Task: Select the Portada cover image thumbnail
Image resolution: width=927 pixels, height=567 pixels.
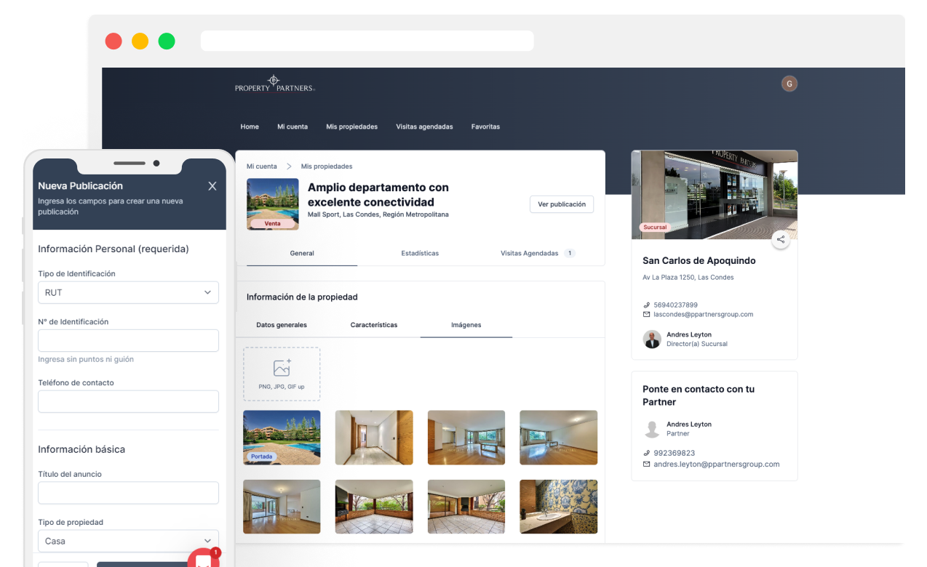Action: [x=282, y=437]
